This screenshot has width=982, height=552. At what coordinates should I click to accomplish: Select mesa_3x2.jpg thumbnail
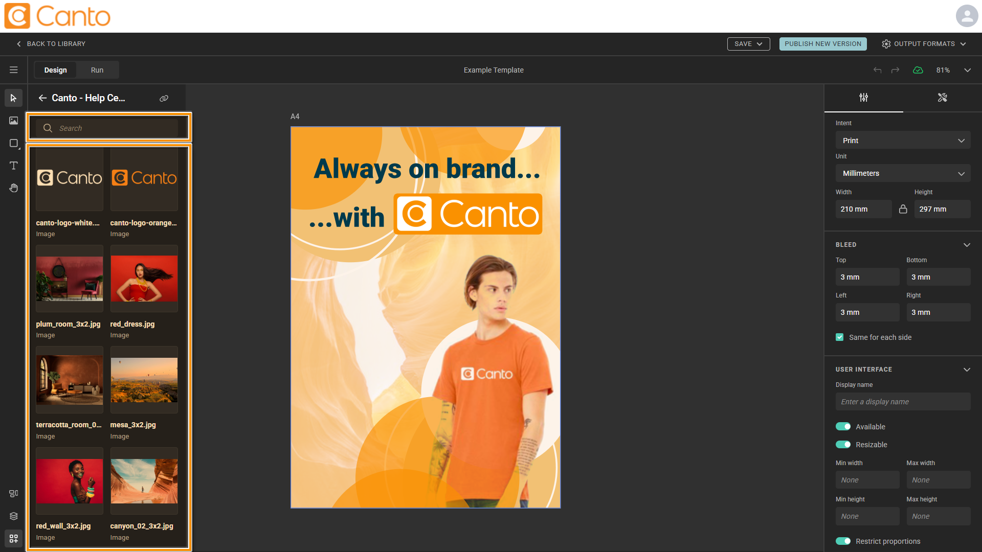coord(144,380)
